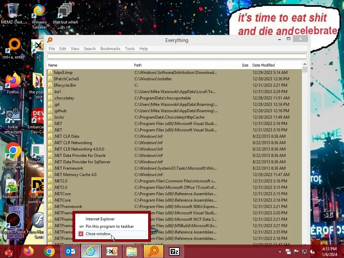Click the muted volume tray icon
This screenshot has height=258, width=344.
click(312, 252)
